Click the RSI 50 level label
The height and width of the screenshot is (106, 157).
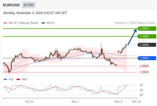tap(141, 90)
